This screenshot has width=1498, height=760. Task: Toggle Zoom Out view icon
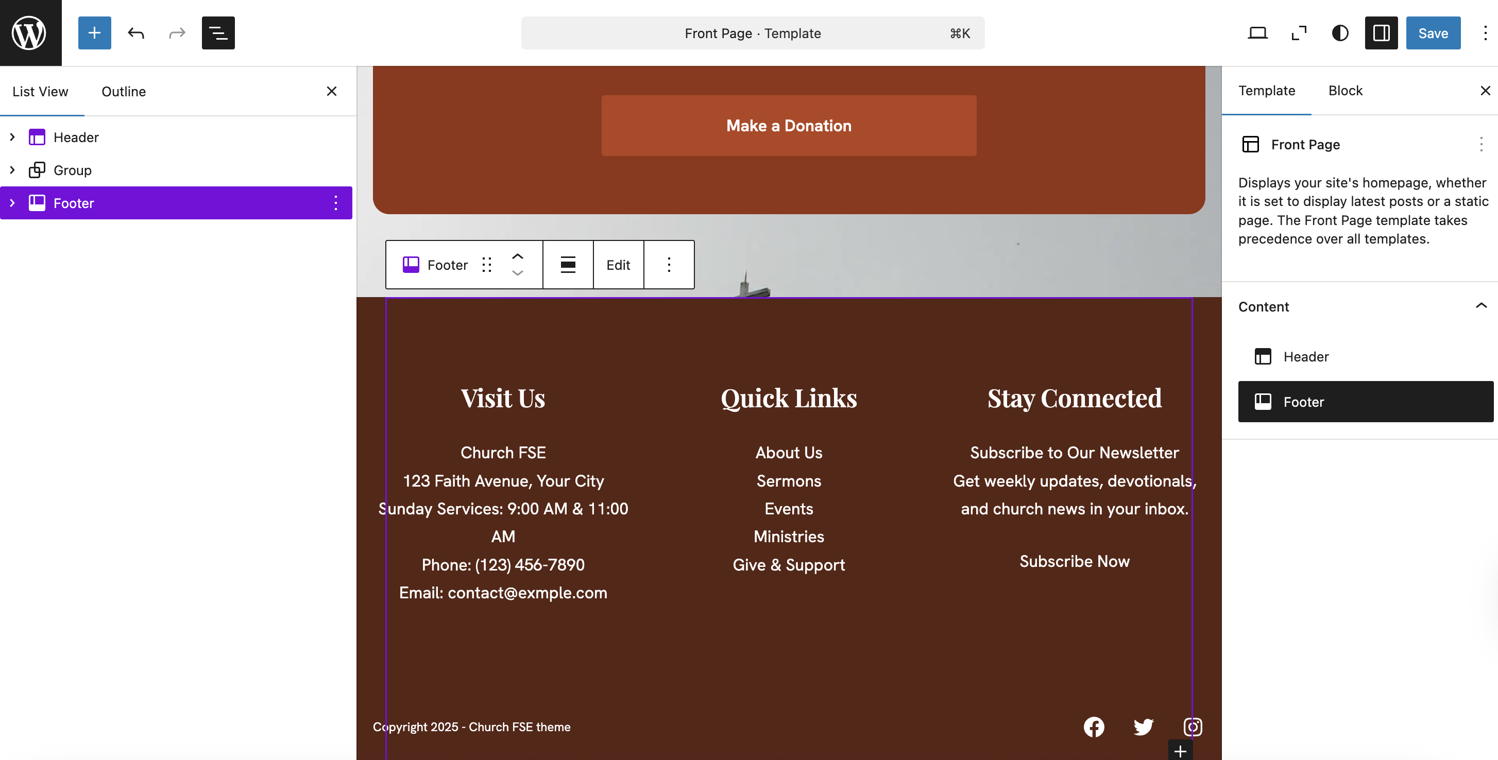(1299, 33)
